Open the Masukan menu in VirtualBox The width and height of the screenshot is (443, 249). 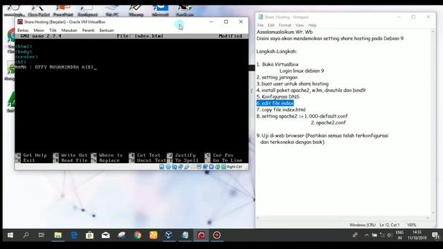(69, 30)
